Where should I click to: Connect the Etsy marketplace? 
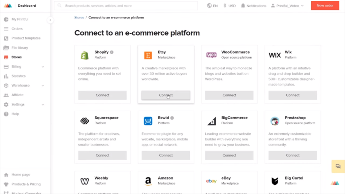pos(166,95)
